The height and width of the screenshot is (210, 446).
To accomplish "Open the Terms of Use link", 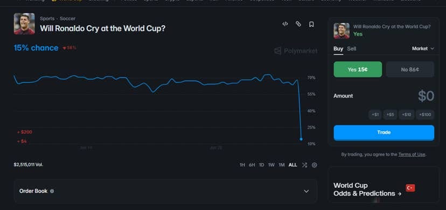I will pyautogui.click(x=412, y=155).
